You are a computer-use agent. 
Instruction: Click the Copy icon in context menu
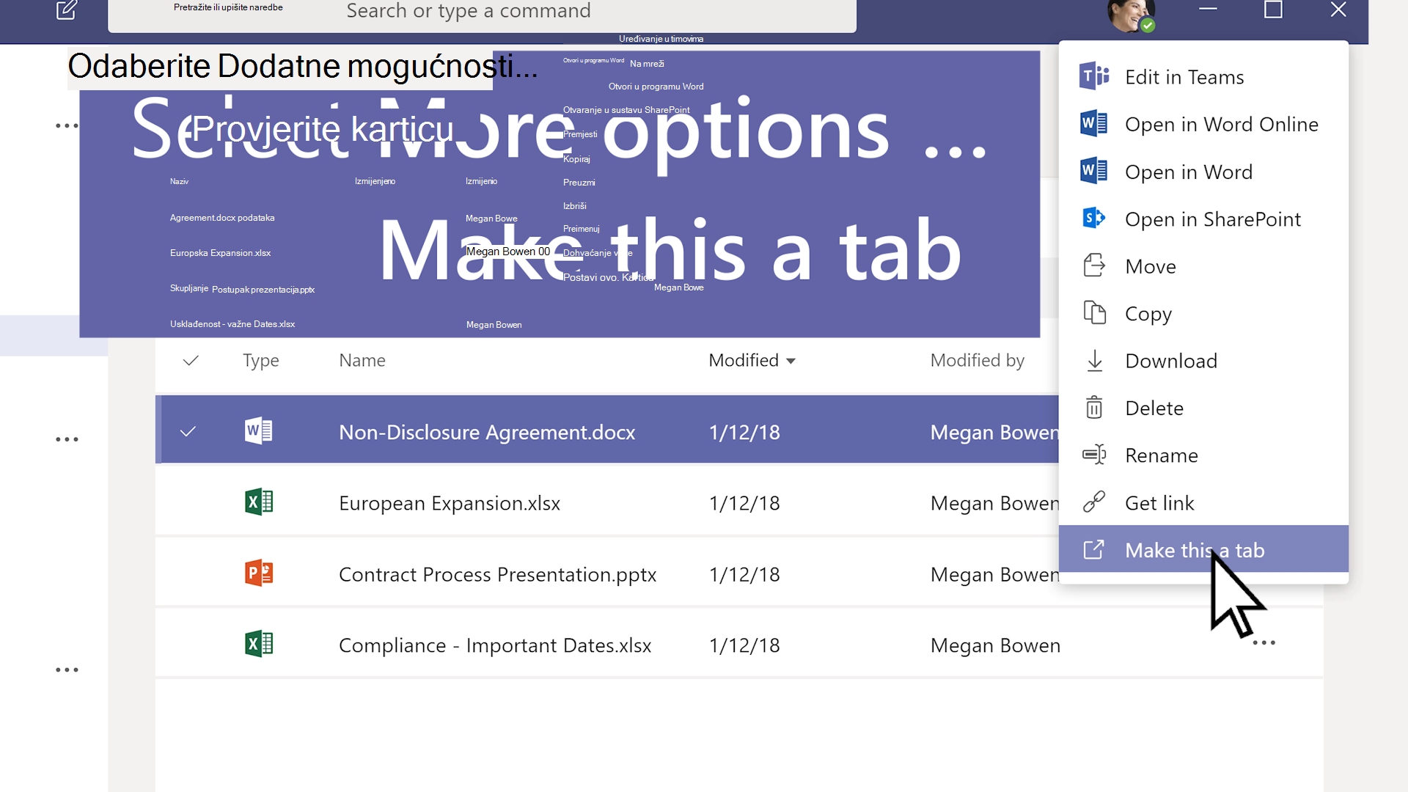tap(1095, 313)
